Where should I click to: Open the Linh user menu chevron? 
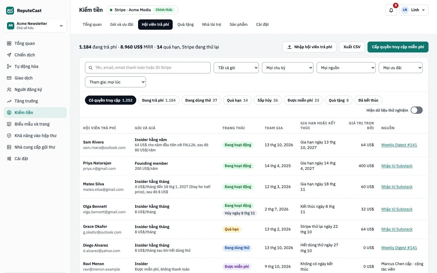[x=423, y=10]
